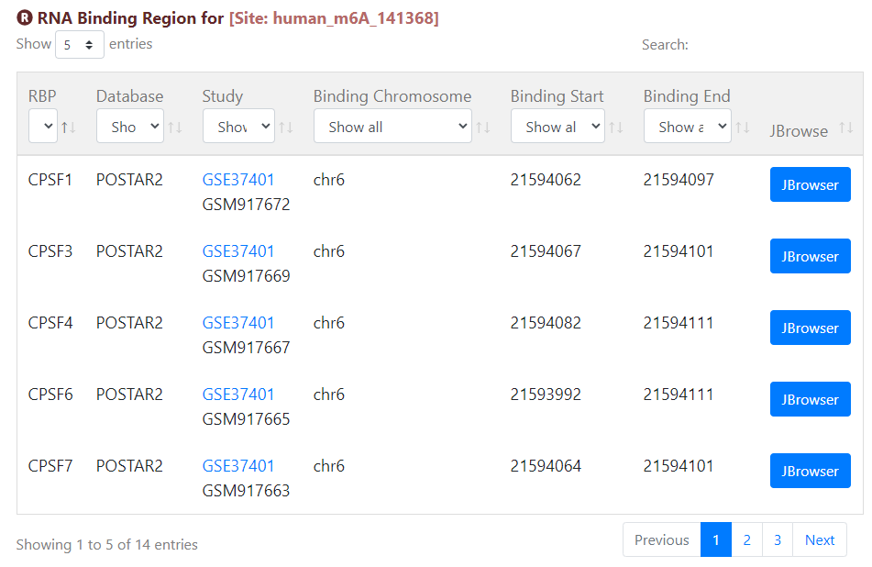Expand the Binding Start filter dropdown
The image size is (872, 567).
coord(557,127)
